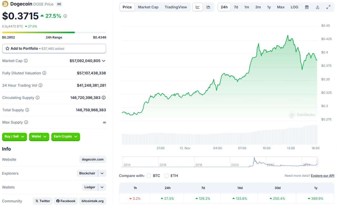This screenshot has height=205, width=337.
Task: Click the info icon after the 146,720,396,383 value
Action: (104, 98)
